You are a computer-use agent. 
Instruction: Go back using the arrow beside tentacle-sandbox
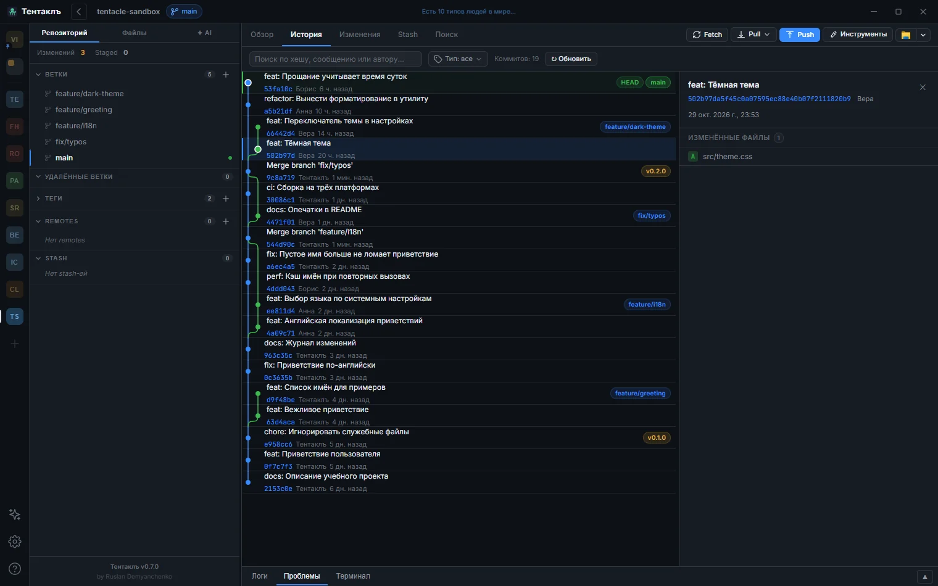(x=79, y=12)
